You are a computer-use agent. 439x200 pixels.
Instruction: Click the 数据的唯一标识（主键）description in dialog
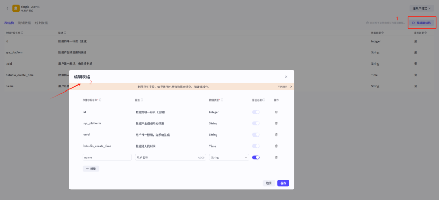(151, 112)
